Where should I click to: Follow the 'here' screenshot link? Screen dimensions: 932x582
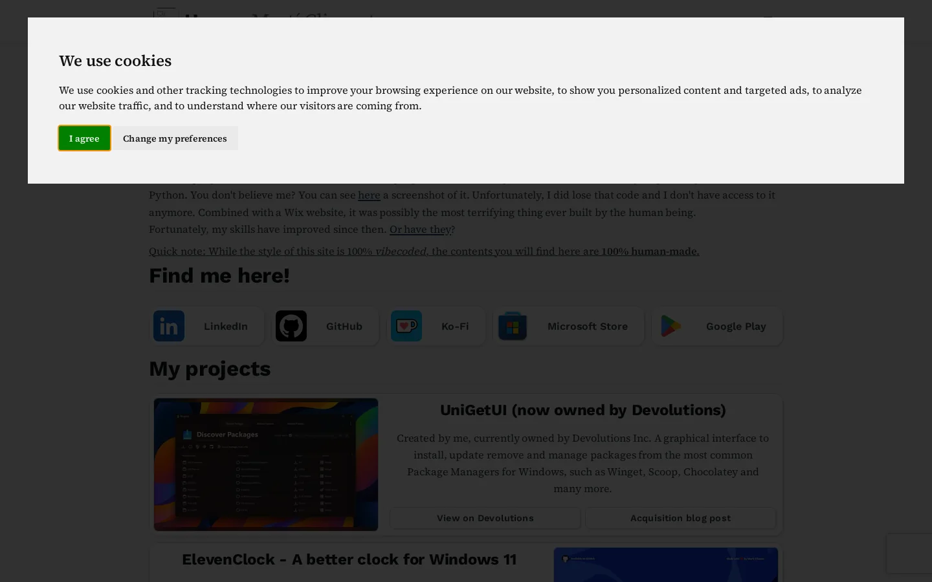[x=369, y=195]
